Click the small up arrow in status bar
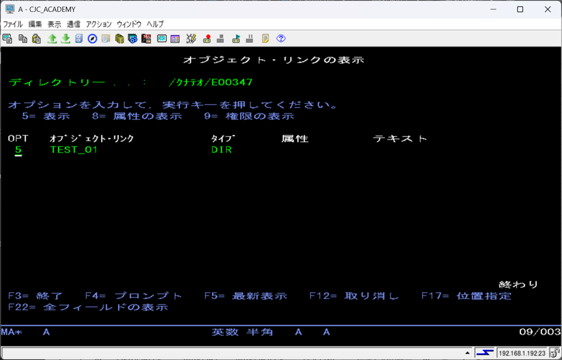562x360 pixels. pos(467,353)
